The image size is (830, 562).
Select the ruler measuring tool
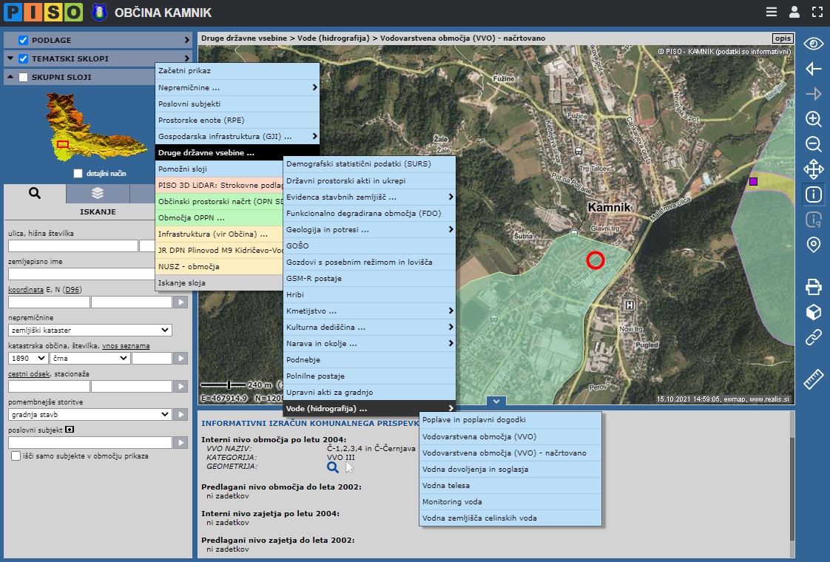click(x=813, y=379)
